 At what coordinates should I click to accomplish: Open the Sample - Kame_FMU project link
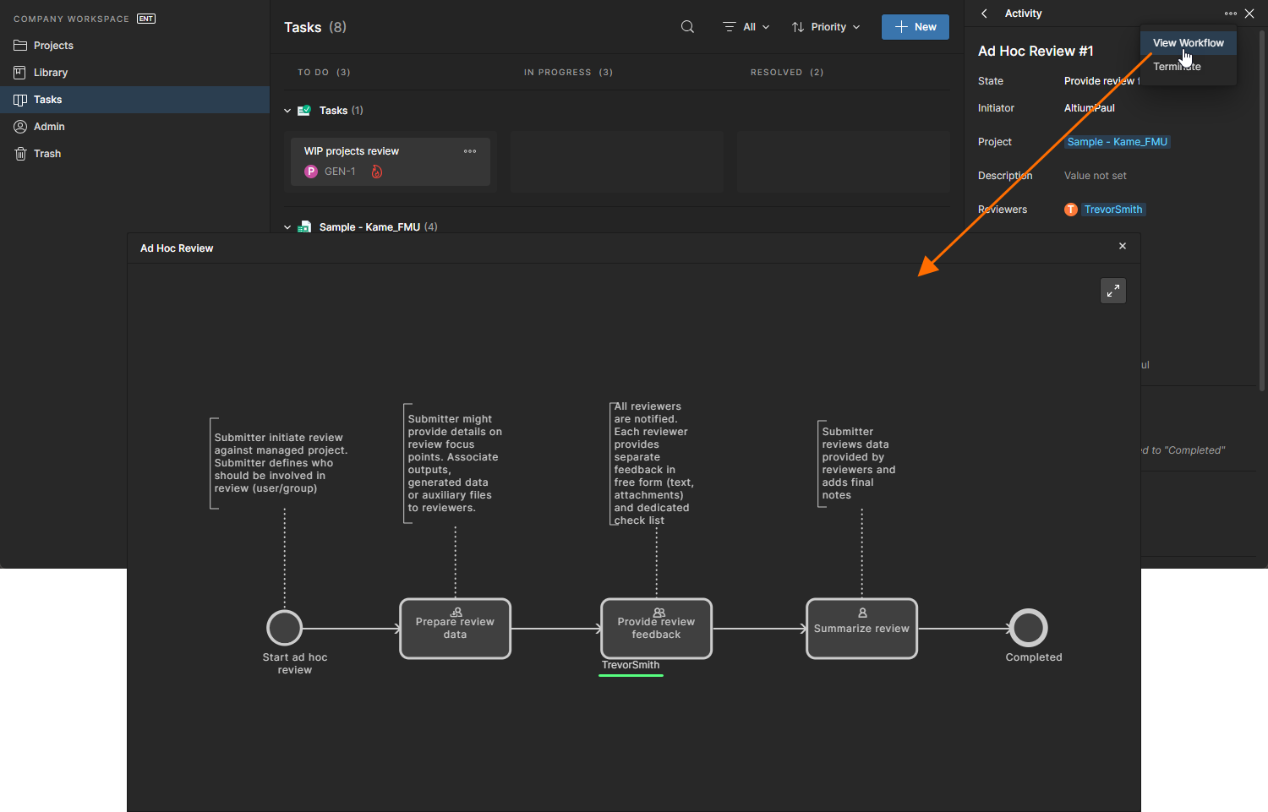[1118, 142]
